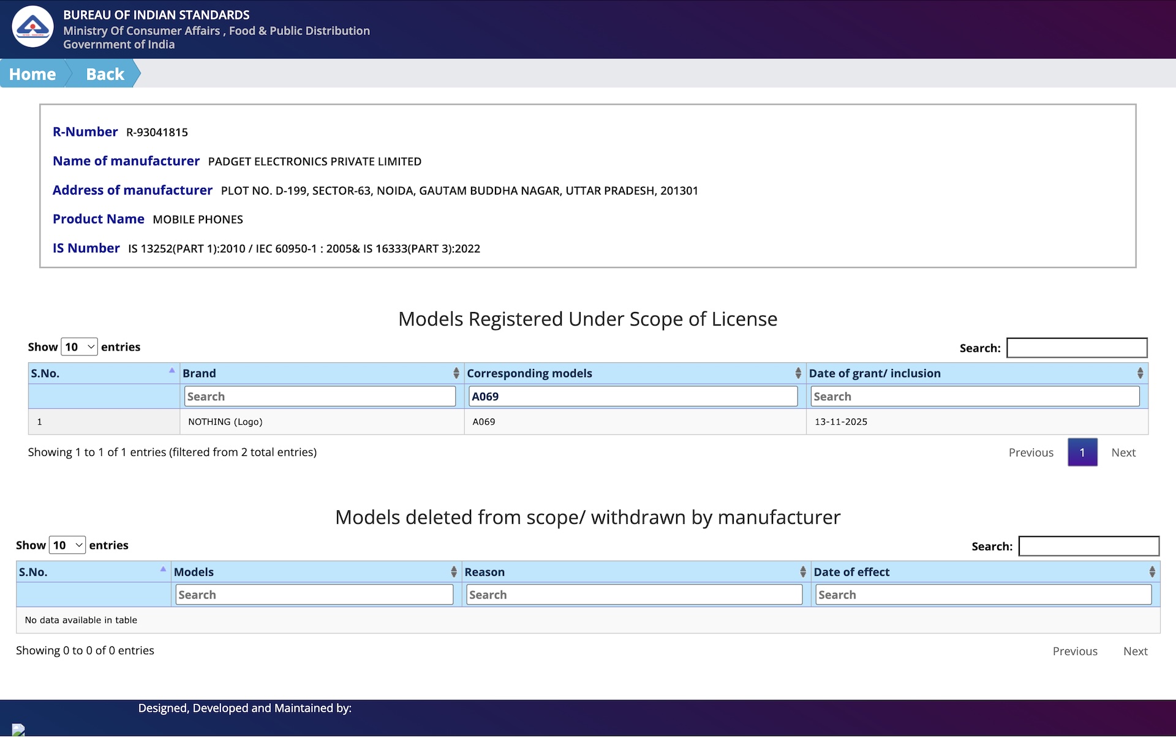Click the Back breadcrumb tab
The image size is (1176, 738).
(105, 74)
